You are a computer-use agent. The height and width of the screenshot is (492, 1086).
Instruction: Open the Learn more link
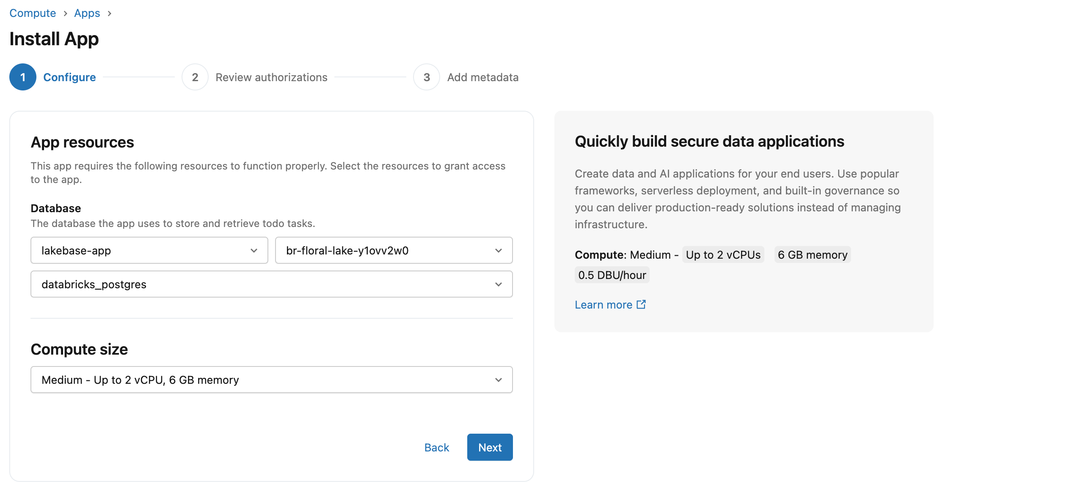click(604, 304)
